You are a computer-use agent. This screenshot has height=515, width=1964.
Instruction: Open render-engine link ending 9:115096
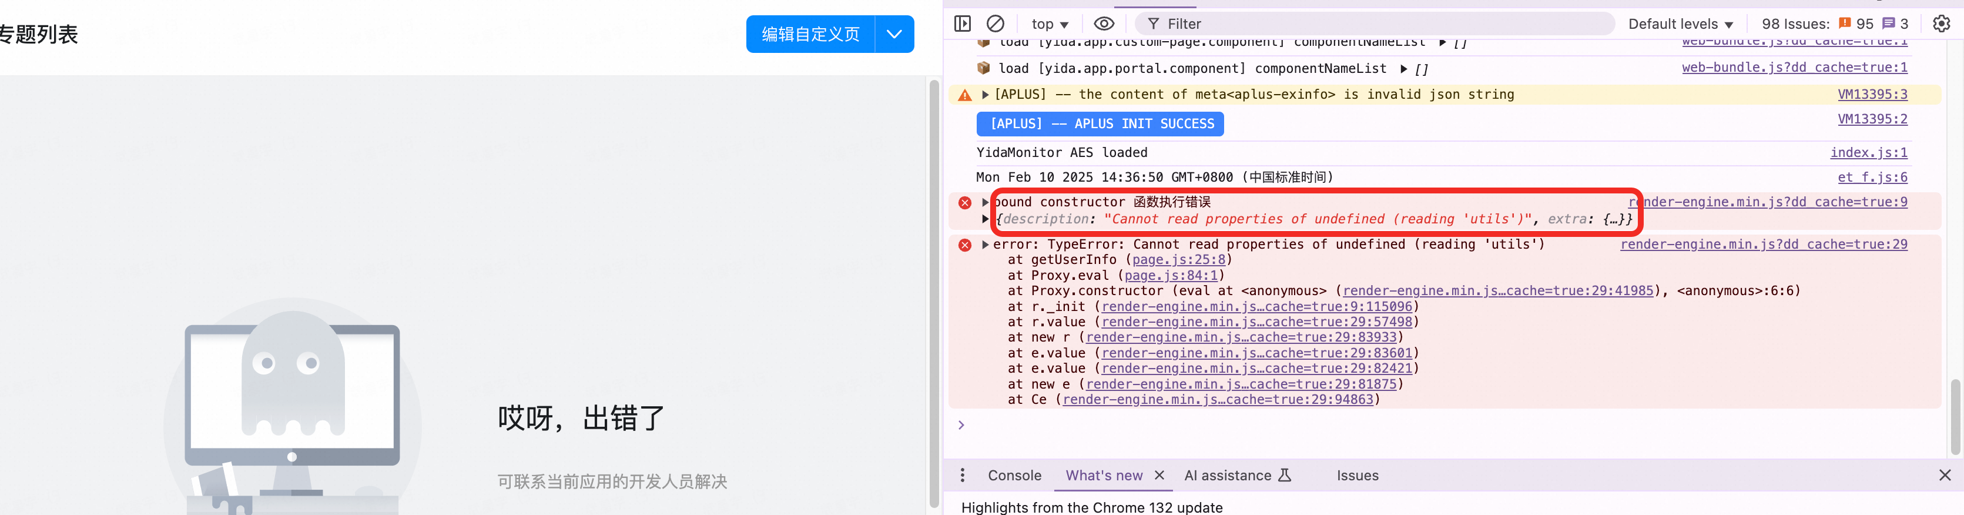(x=1256, y=307)
